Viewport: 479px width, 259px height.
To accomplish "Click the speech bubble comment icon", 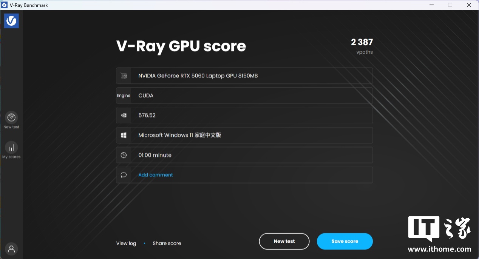I will tap(124, 175).
